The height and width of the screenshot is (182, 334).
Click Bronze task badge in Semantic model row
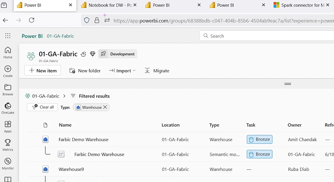click(x=259, y=154)
